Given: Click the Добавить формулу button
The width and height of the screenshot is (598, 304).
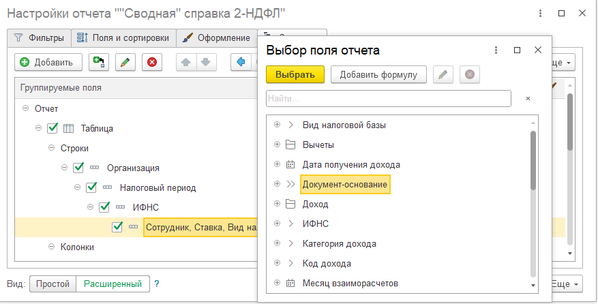Looking at the screenshot, I should (x=378, y=74).
